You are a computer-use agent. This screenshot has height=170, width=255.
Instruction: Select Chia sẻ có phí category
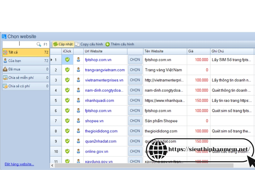pyautogui.click(x=26, y=86)
